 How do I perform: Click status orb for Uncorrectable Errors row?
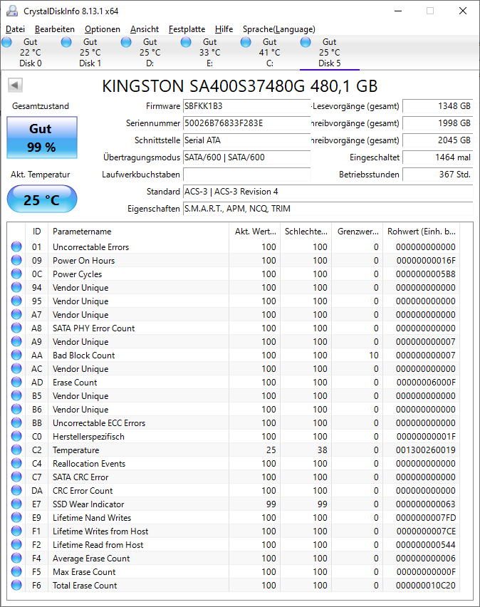tap(16, 247)
